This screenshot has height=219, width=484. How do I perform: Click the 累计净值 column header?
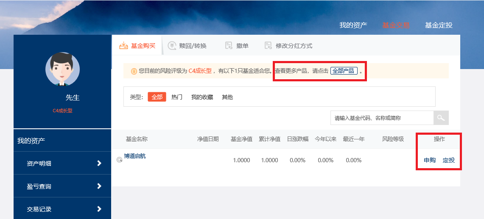coord(270,139)
